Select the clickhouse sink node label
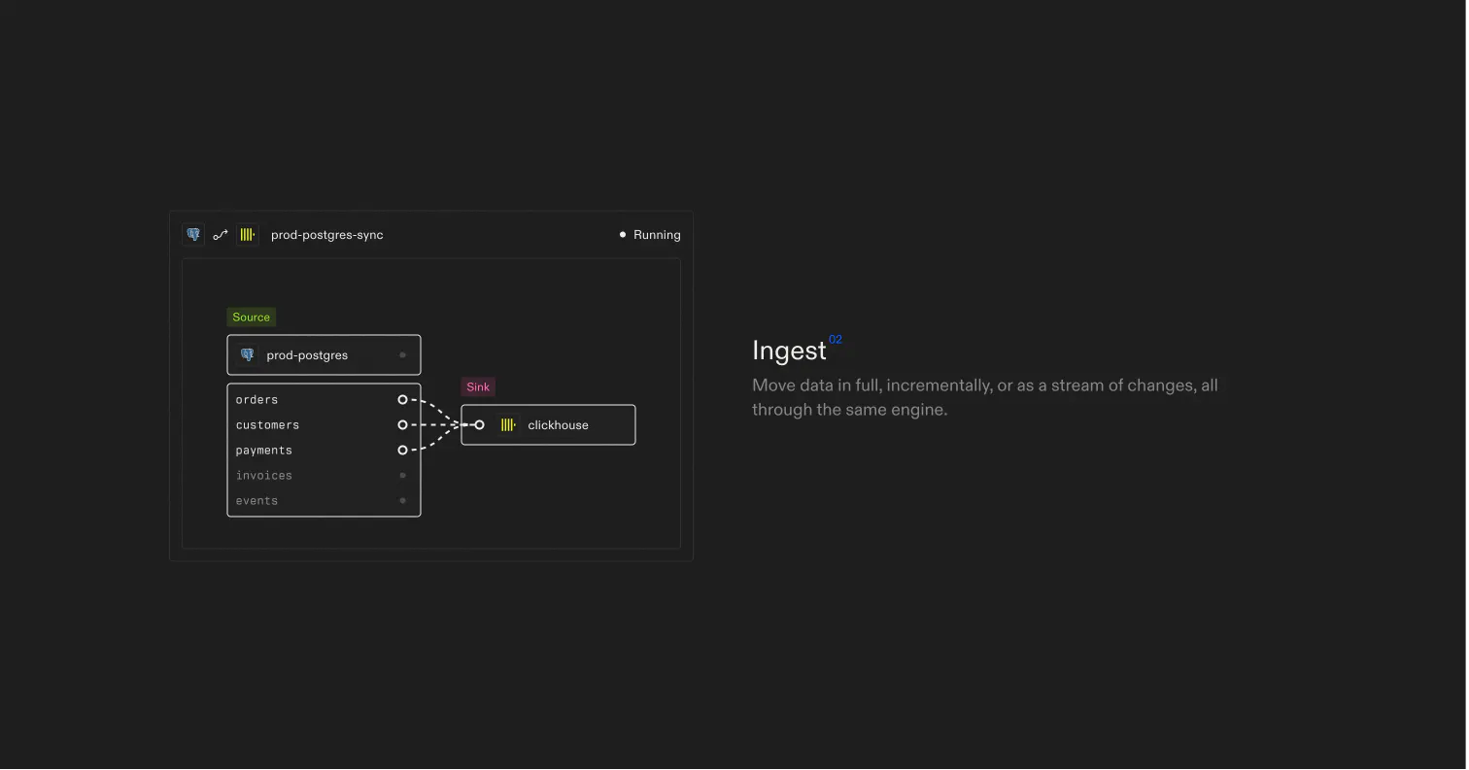The image size is (1469, 770). click(x=558, y=425)
